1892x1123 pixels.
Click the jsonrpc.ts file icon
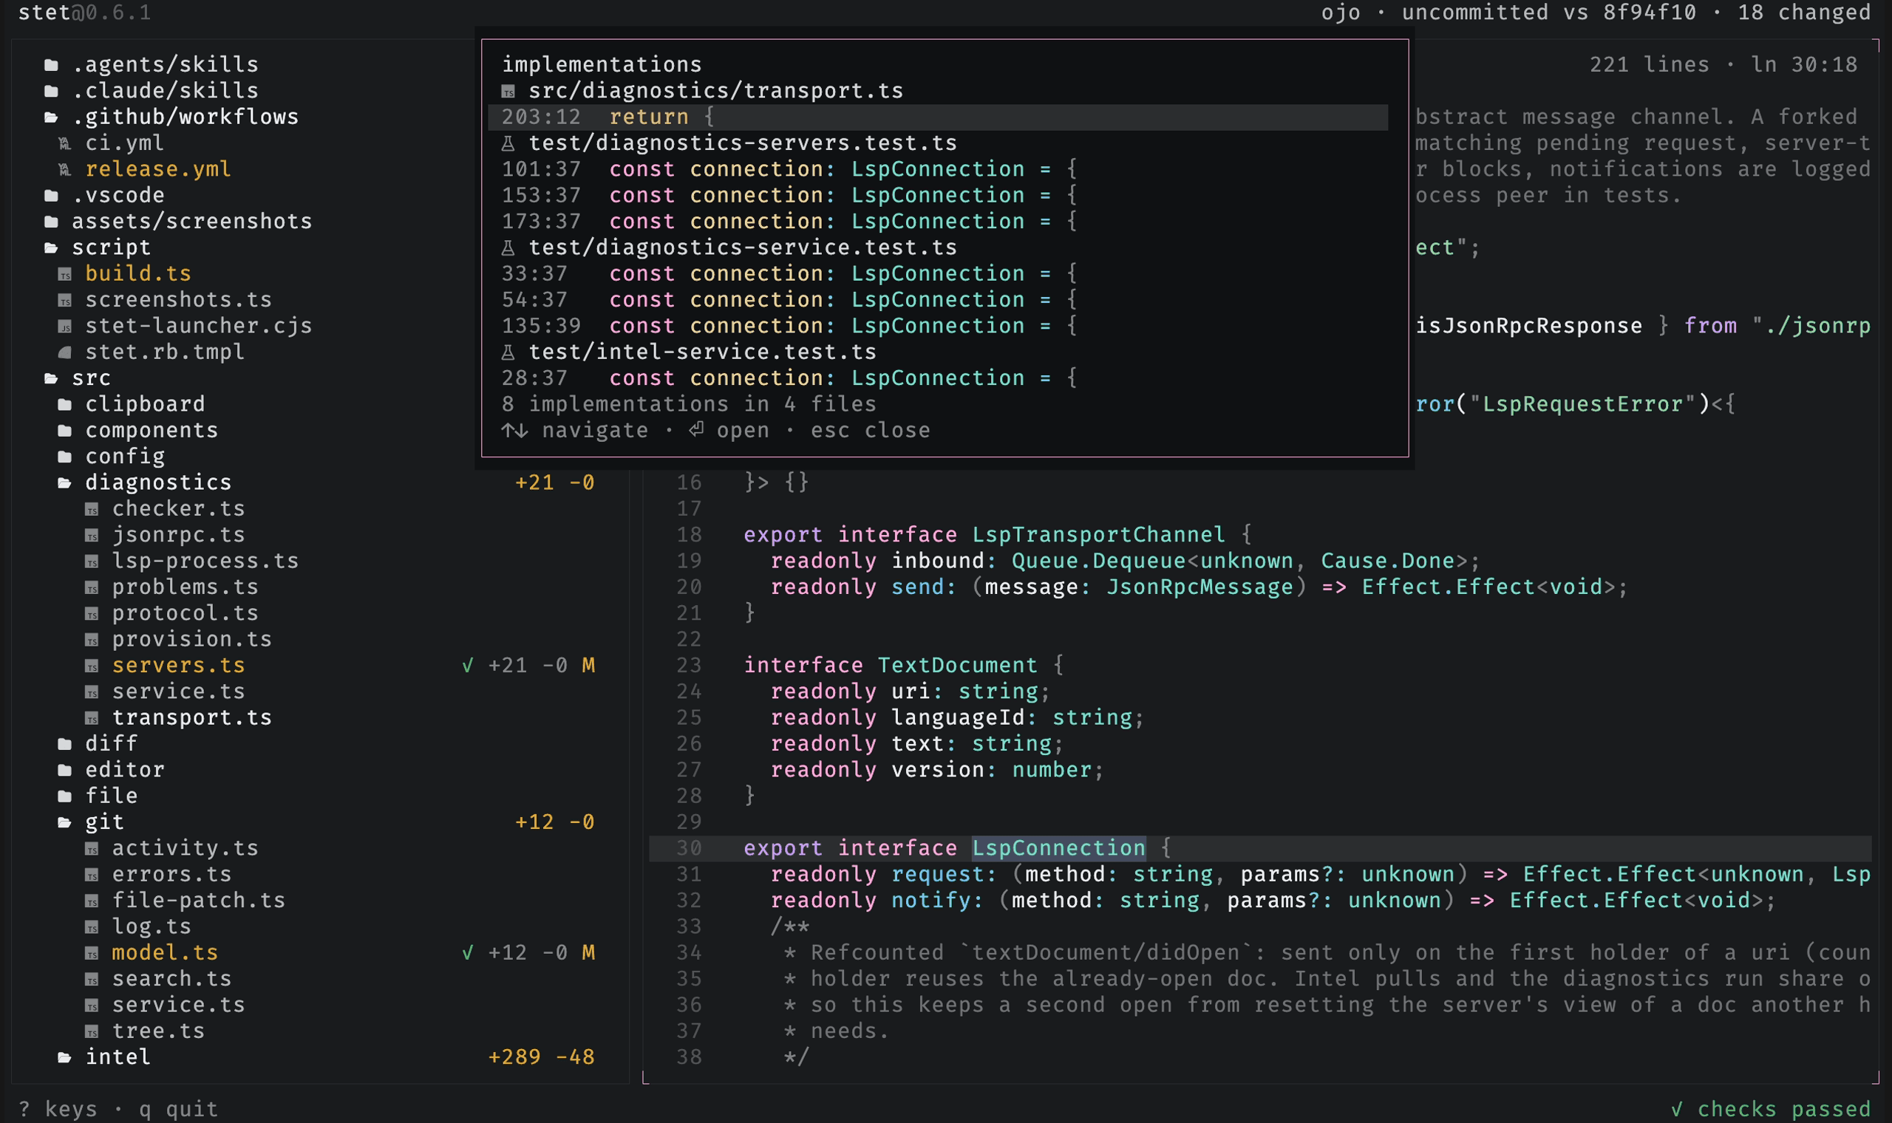pos(92,535)
